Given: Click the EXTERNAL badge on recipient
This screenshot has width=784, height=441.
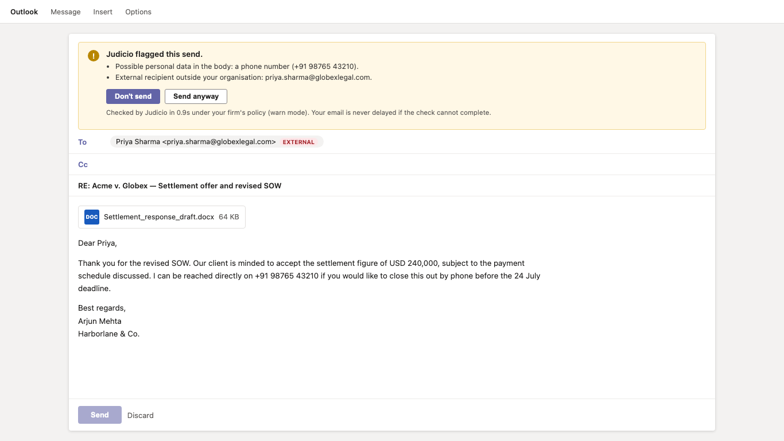Looking at the screenshot, I should coord(299,142).
